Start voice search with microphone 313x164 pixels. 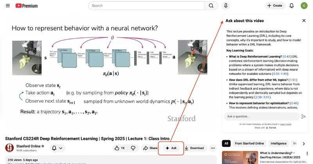pos(226,5)
